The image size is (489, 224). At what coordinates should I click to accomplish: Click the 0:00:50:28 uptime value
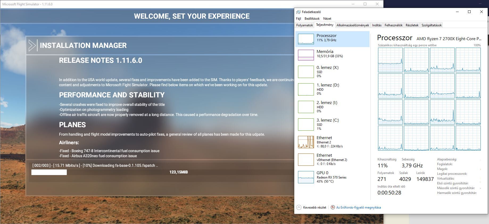[x=389, y=193]
